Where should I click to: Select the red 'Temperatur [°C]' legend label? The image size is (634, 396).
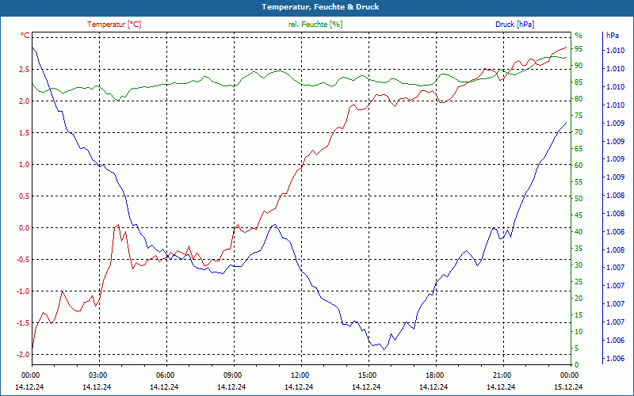pos(114,25)
